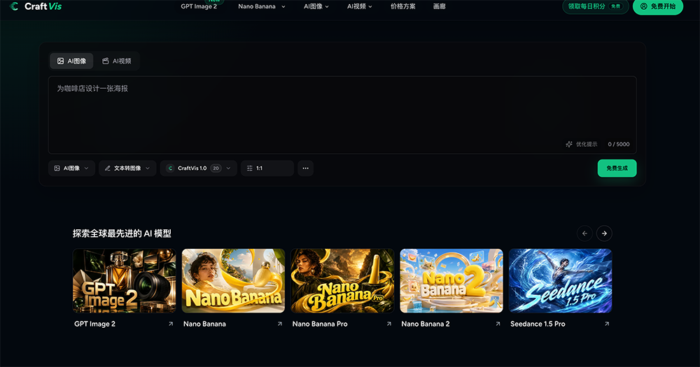Open the Seedance 1.5 Pro thumbnail
This screenshot has width=700, height=367.
click(x=560, y=281)
